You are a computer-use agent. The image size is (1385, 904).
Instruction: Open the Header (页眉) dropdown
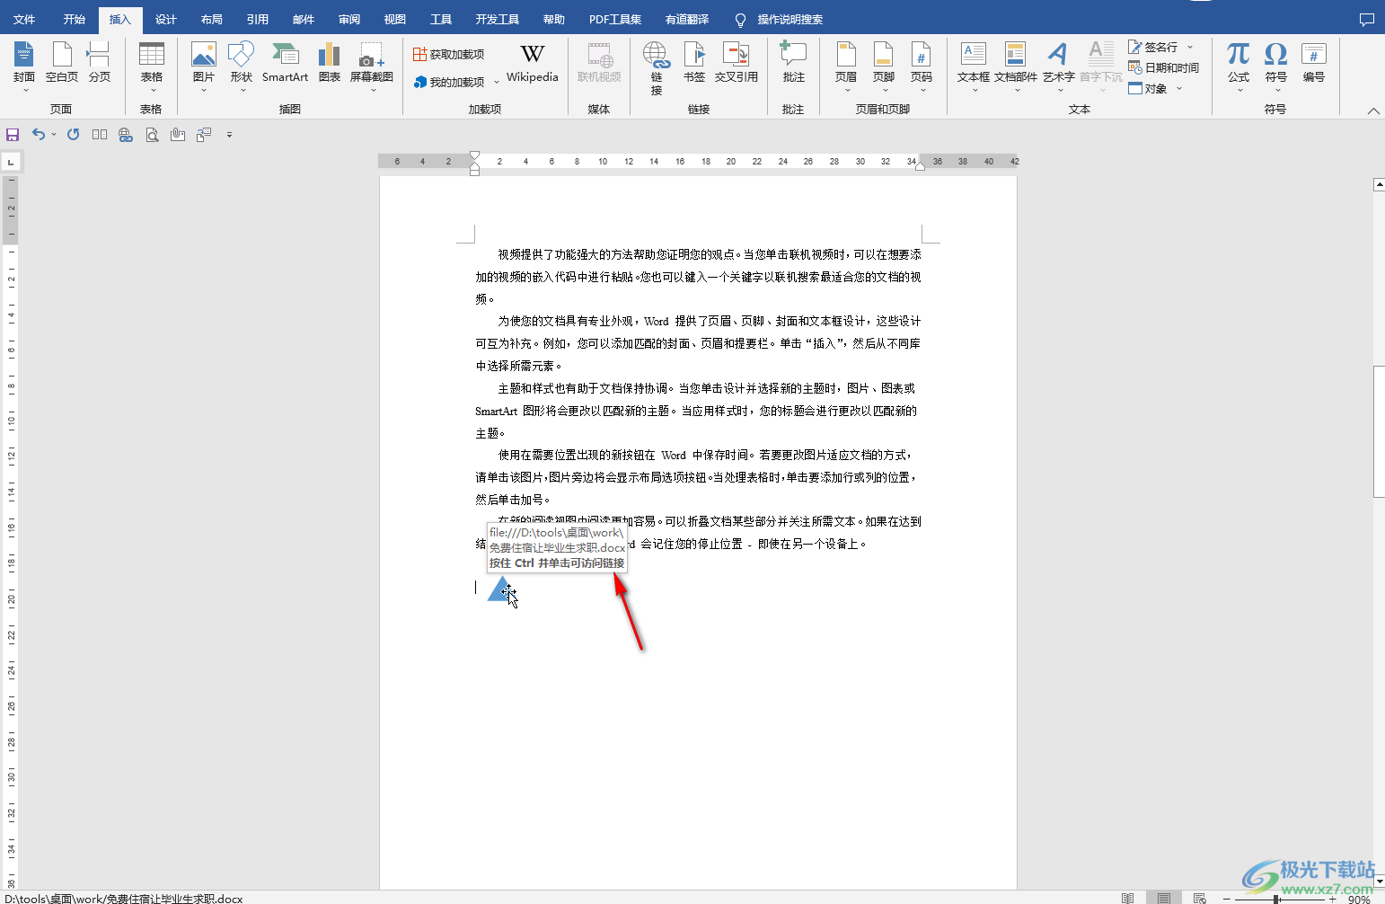tap(846, 65)
